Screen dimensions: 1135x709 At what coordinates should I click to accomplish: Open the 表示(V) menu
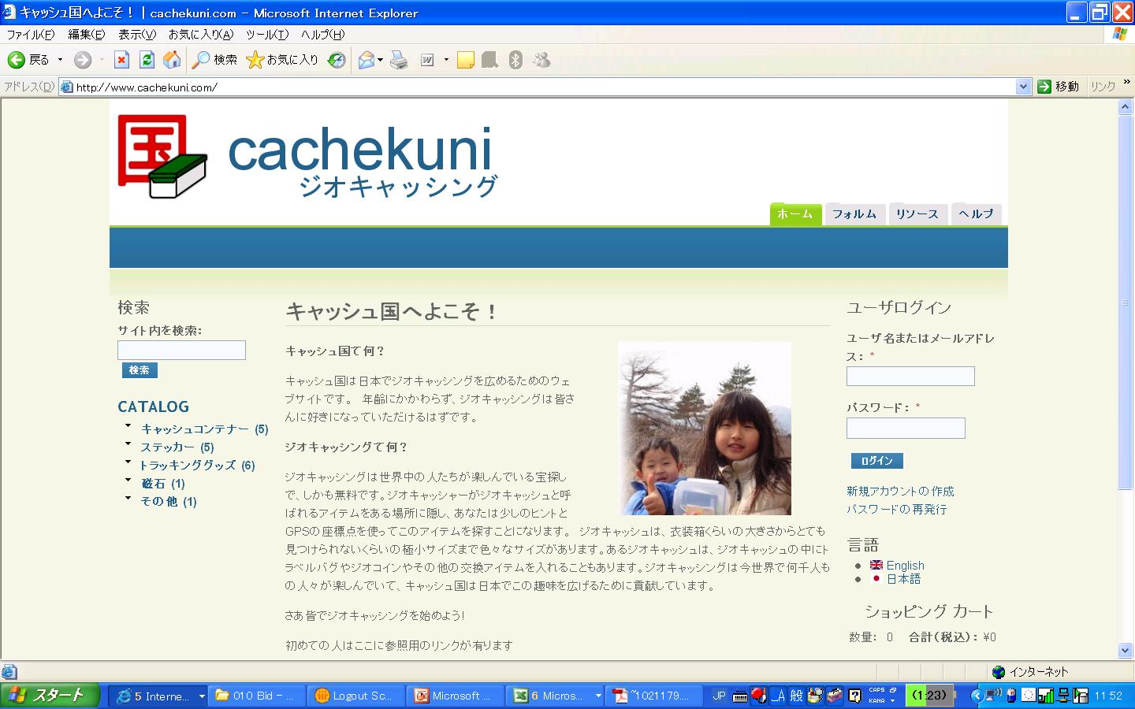(136, 35)
